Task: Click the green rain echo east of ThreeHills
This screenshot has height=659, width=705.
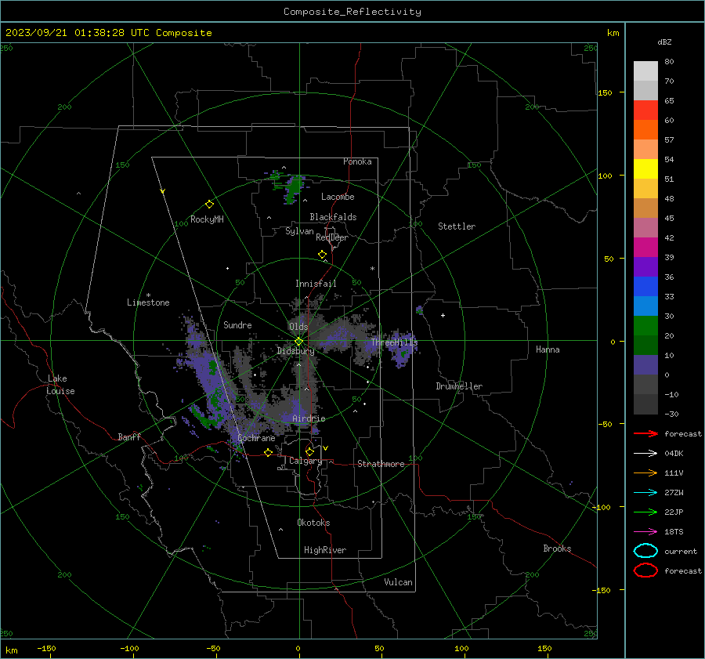Action: [403, 354]
